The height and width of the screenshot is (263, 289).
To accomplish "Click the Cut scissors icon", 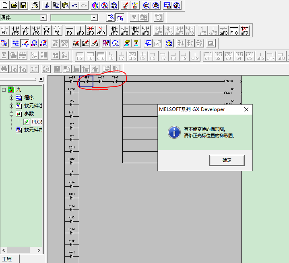I will tap(47, 5).
